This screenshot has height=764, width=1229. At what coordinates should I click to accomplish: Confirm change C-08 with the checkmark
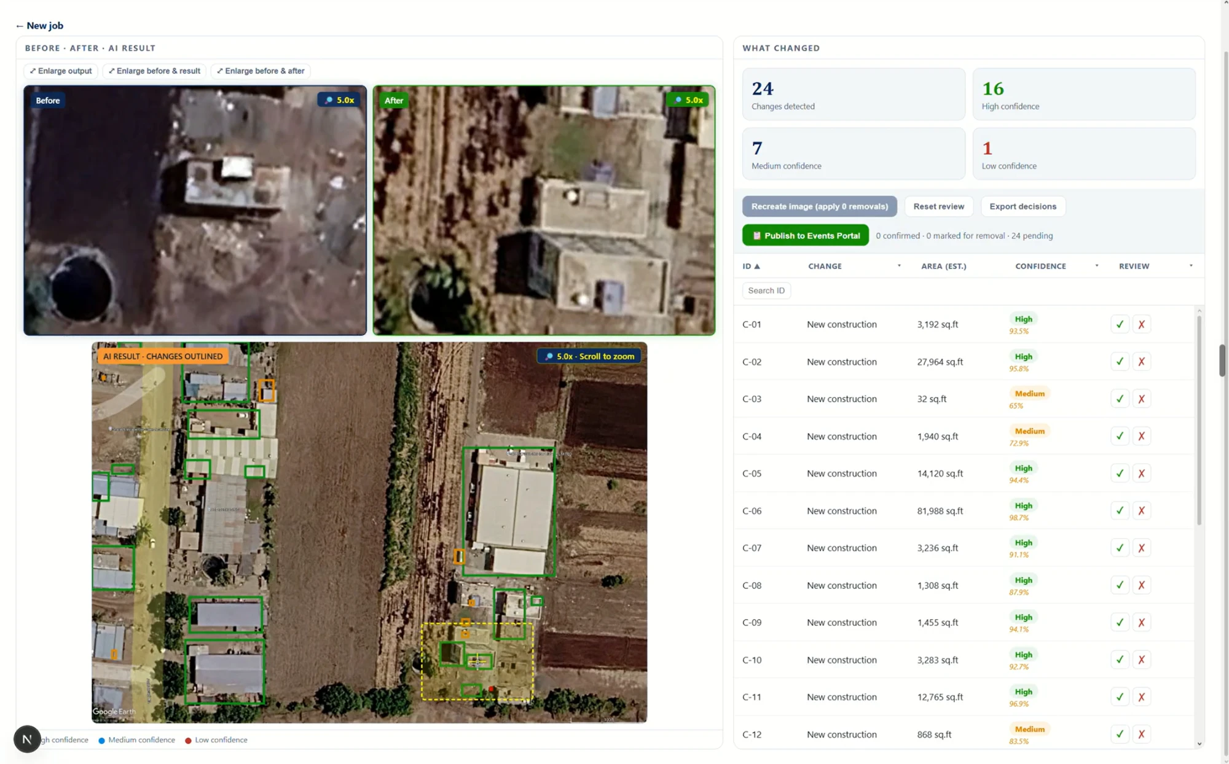1120,585
